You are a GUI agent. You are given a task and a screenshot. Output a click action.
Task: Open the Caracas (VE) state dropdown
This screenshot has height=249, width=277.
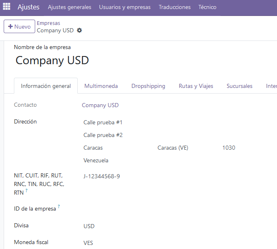pyautogui.click(x=188, y=148)
